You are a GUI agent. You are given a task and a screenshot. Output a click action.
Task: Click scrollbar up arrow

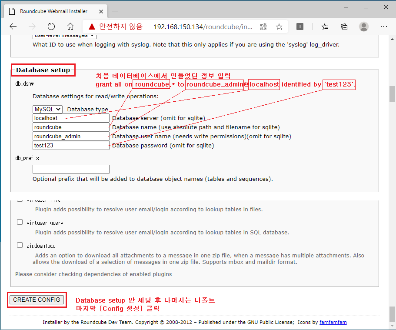392,39
